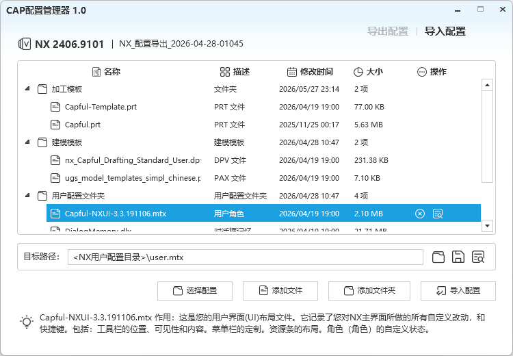The image size is (513, 356).
Task: Minimize the CAP配置管理器 window
Action: [458, 10]
